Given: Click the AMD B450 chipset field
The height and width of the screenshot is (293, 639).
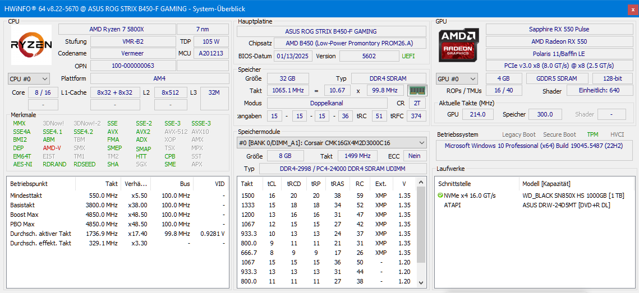Looking at the screenshot, I should tap(350, 44).
